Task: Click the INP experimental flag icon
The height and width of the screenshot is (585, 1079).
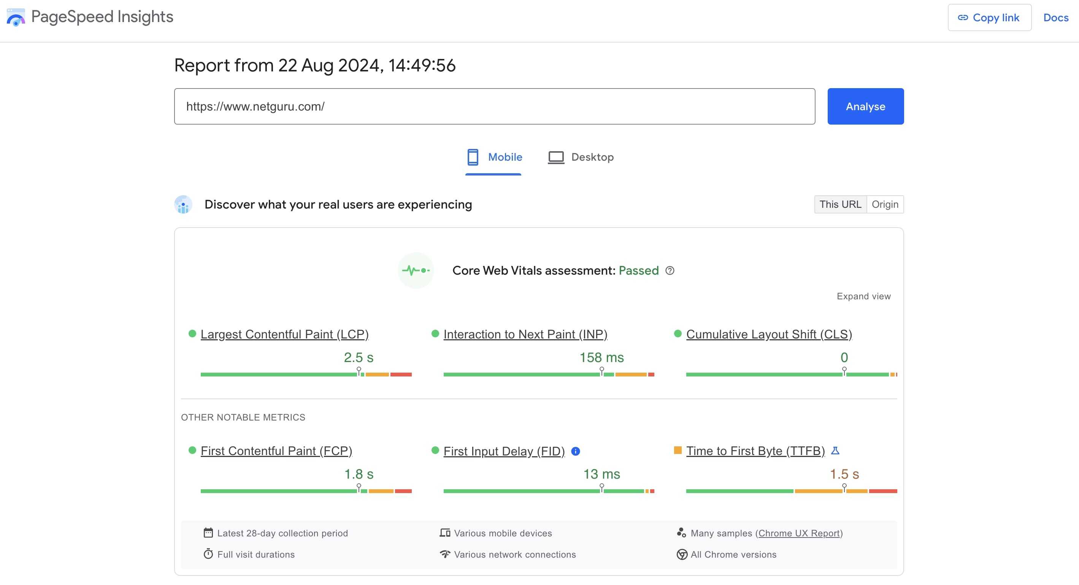Action: coord(835,451)
